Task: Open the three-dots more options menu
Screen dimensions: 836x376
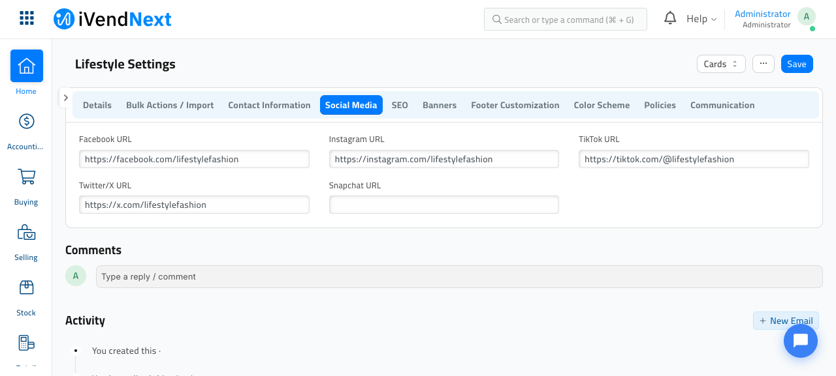Action: pyautogui.click(x=764, y=64)
